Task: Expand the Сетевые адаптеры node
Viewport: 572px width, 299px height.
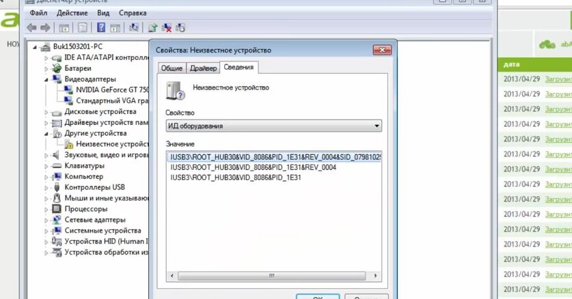Action: point(46,220)
